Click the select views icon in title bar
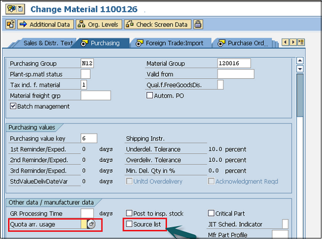Screen dimensions: 322x239 click(x=11, y=9)
